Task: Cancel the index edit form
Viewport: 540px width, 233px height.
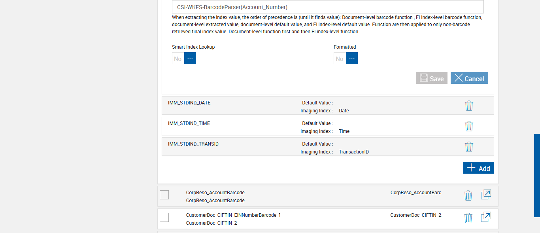Action: coord(469,78)
